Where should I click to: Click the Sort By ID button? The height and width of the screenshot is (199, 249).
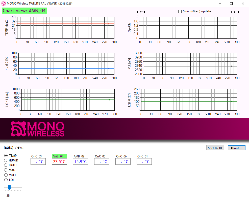coord(215,148)
